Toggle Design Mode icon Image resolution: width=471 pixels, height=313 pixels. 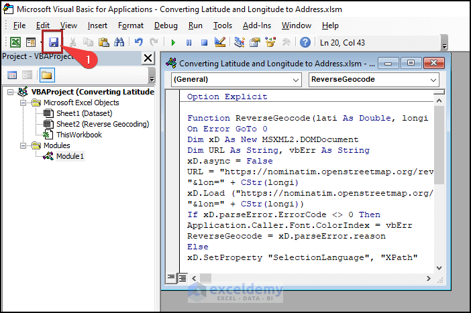(x=220, y=42)
